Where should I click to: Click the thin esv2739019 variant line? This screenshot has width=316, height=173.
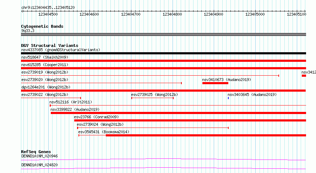coord(150,76)
